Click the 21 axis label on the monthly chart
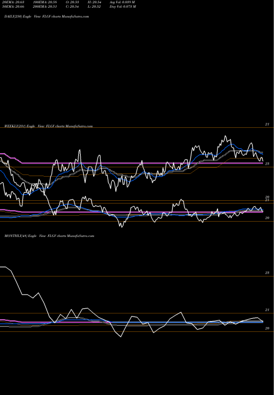This screenshot has height=395, width=274. (x=267, y=310)
